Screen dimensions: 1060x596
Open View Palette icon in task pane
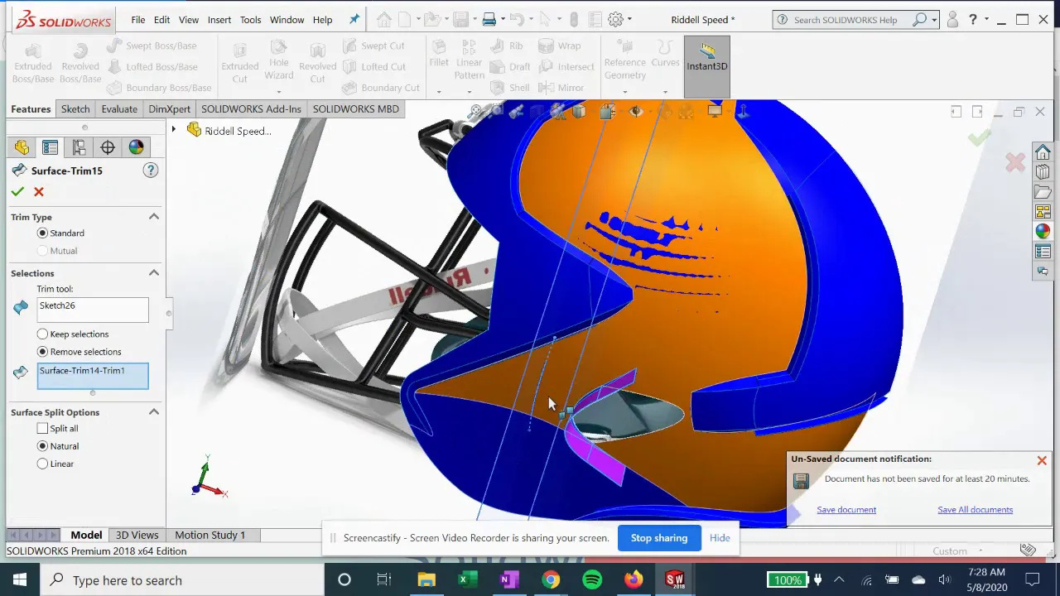(1043, 212)
